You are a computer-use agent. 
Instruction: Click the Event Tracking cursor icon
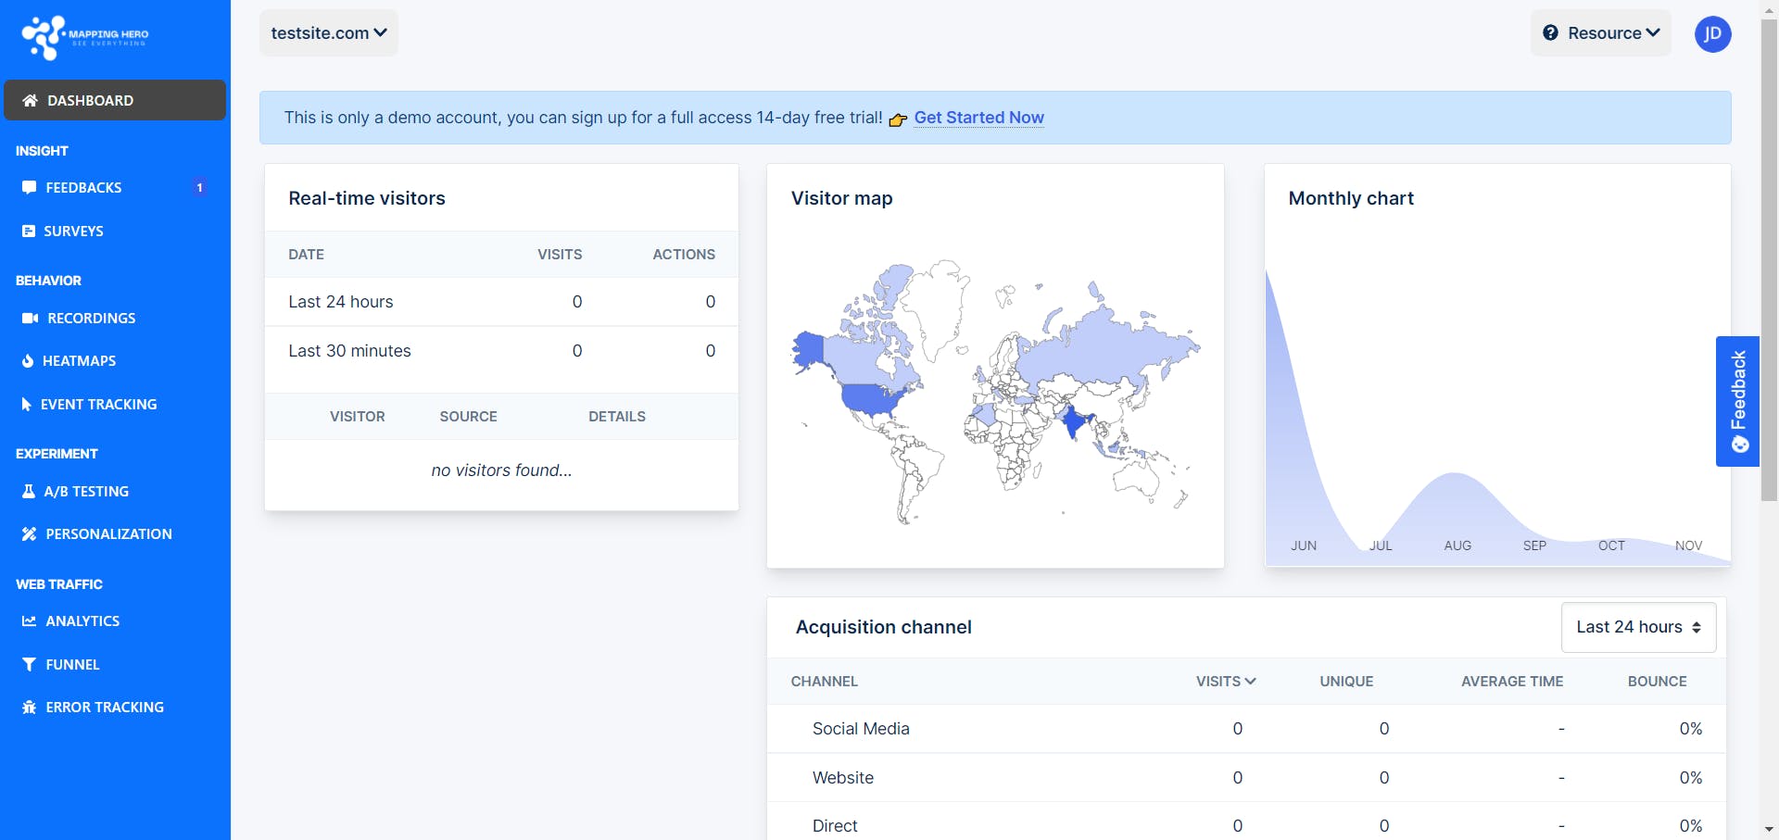(27, 404)
